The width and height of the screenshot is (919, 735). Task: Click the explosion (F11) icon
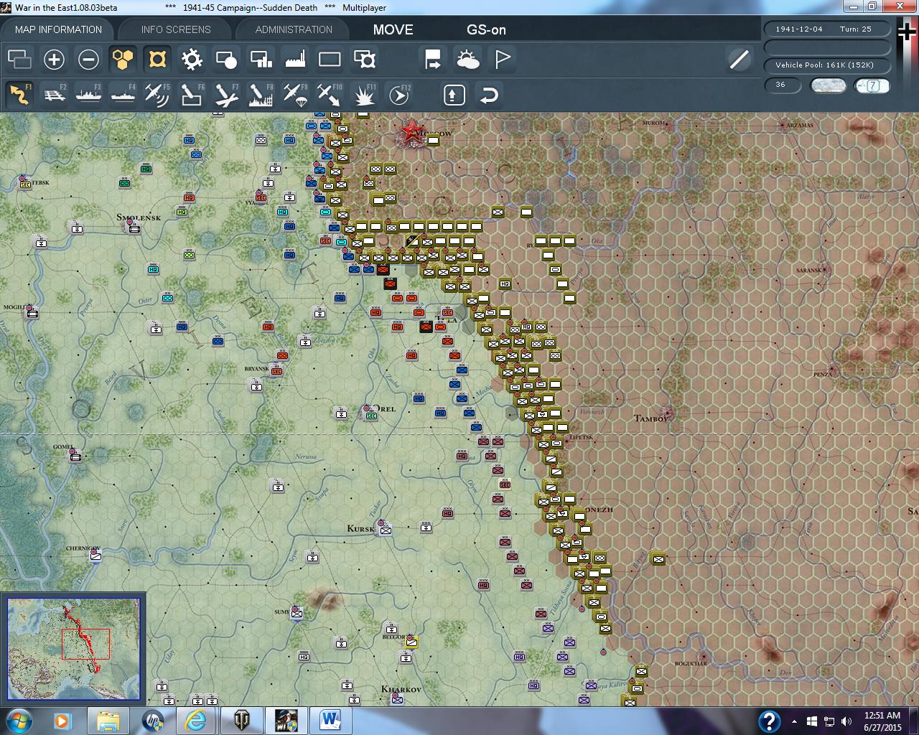364,95
